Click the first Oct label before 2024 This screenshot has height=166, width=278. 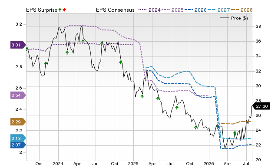click(x=39, y=163)
